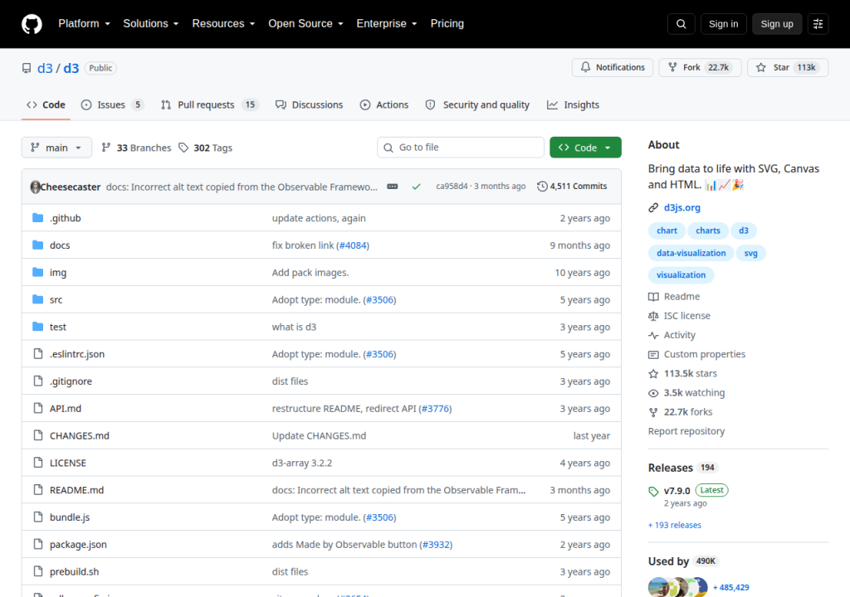Open the API.md file name
Viewport: 850px width, 597px height.
coord(66,409)
